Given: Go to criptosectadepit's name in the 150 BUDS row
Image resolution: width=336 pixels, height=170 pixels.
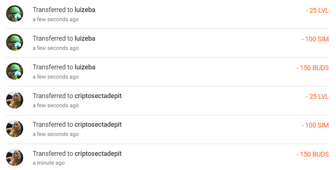Looking at the screenshot, I should [98, 154].
